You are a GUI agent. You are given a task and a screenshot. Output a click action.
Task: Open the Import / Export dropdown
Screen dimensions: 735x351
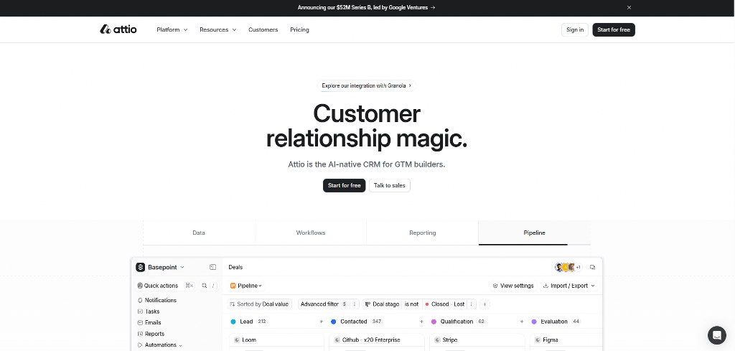click(x=569, y=286)
